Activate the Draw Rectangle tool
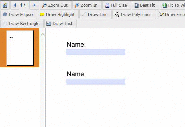Viewport: 185px width, 127px height. click(22, 23)
